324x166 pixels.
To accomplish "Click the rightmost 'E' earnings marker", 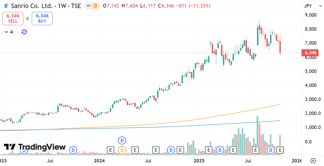I will [280, 150].
